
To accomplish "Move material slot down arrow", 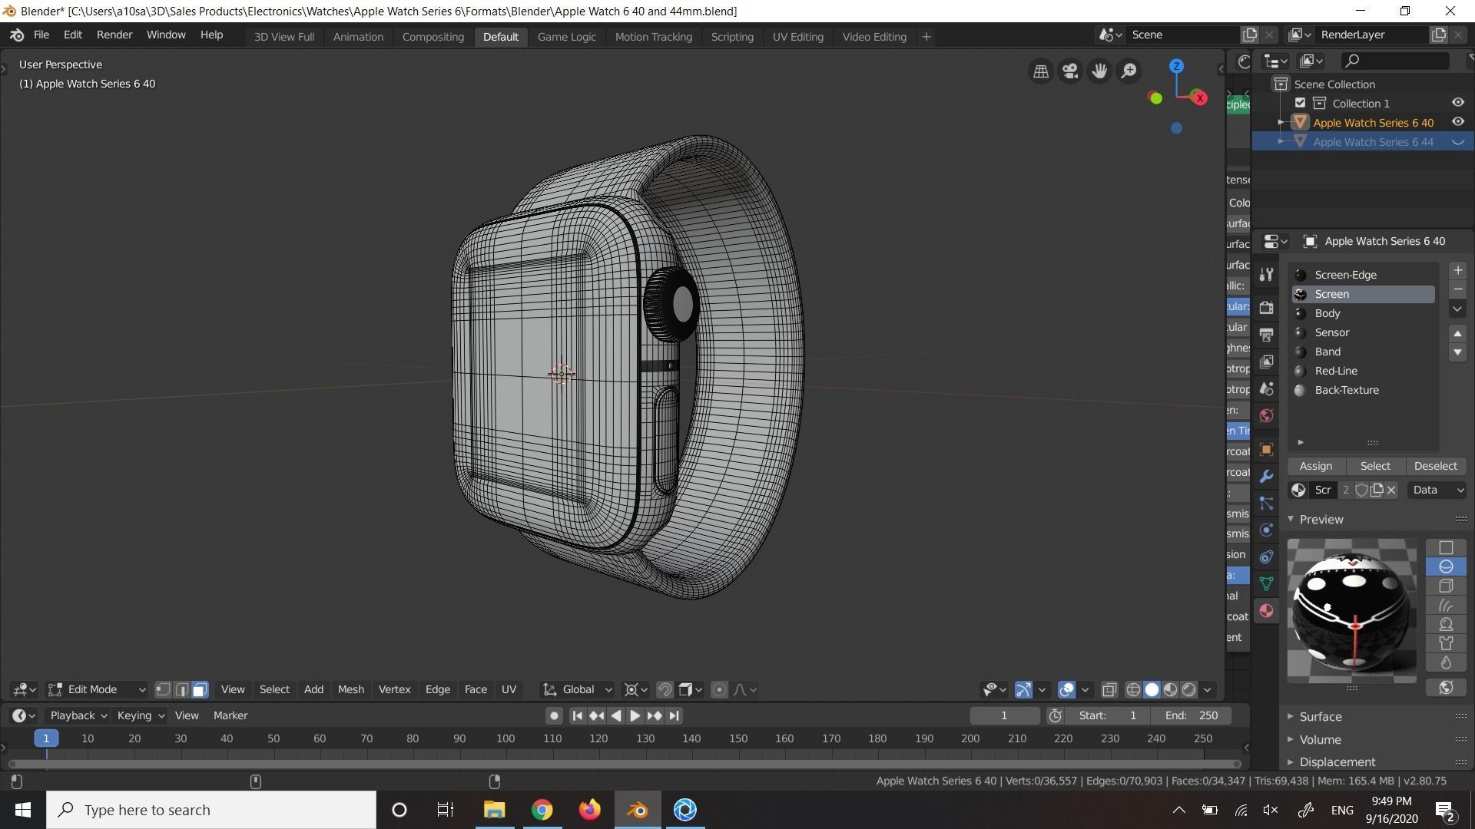I will (1457, 352).
